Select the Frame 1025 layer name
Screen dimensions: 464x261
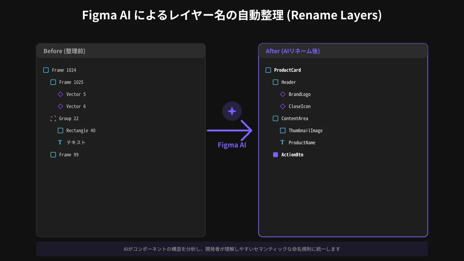click(x=71, y=82)
